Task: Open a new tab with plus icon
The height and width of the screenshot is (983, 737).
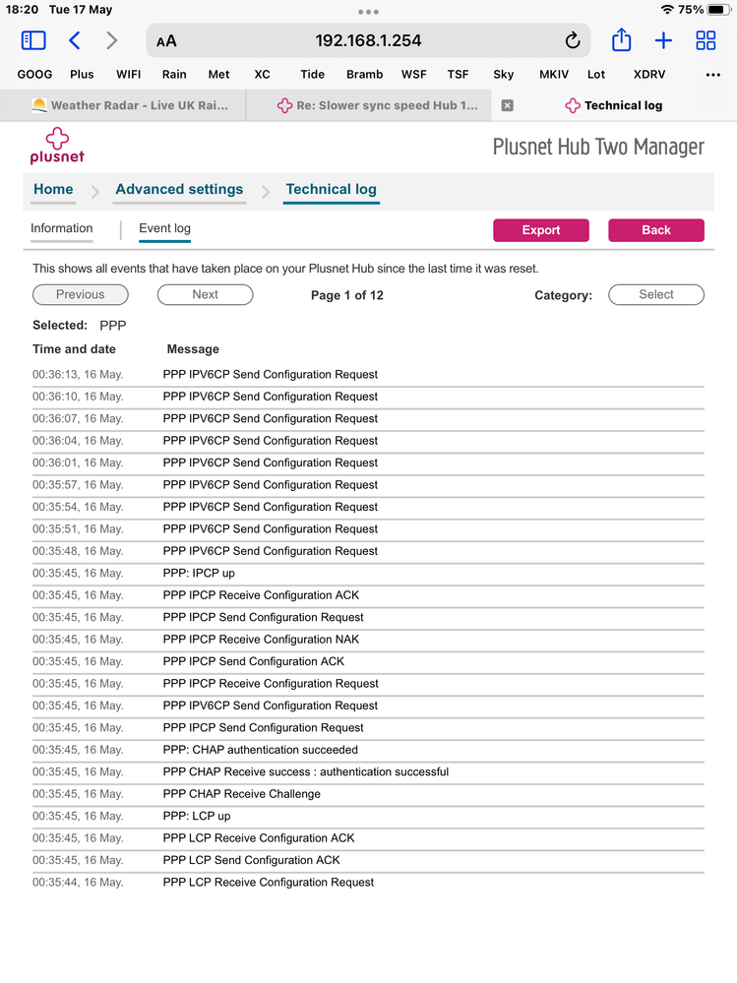Action: click(663, 40)
